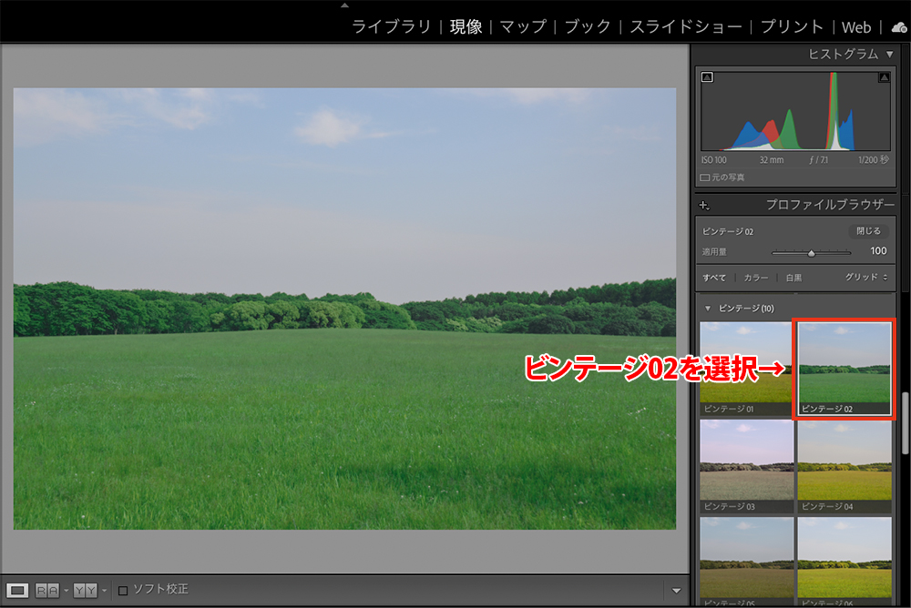Toggle the 元の写真 indicator under histogram
The height and width of the screenshot is (608, 911).
tap(705, 177)
